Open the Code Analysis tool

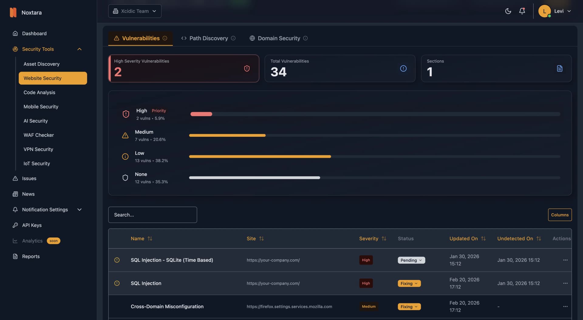[39, 93]
